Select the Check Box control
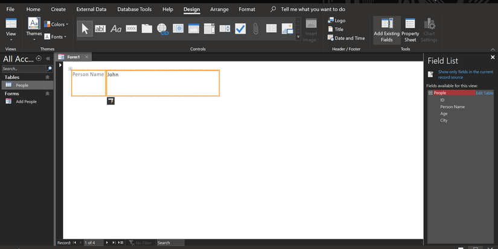This screenshot has width=498, height=249. (240, 28)
